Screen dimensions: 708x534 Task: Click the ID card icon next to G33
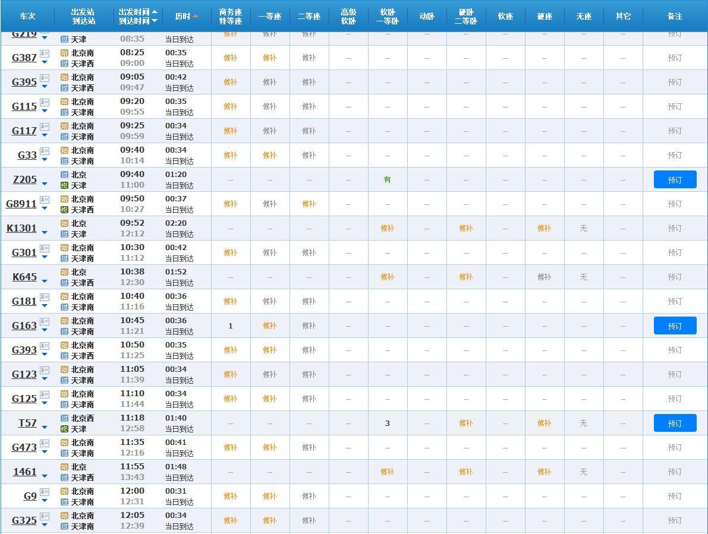point(44,151)
